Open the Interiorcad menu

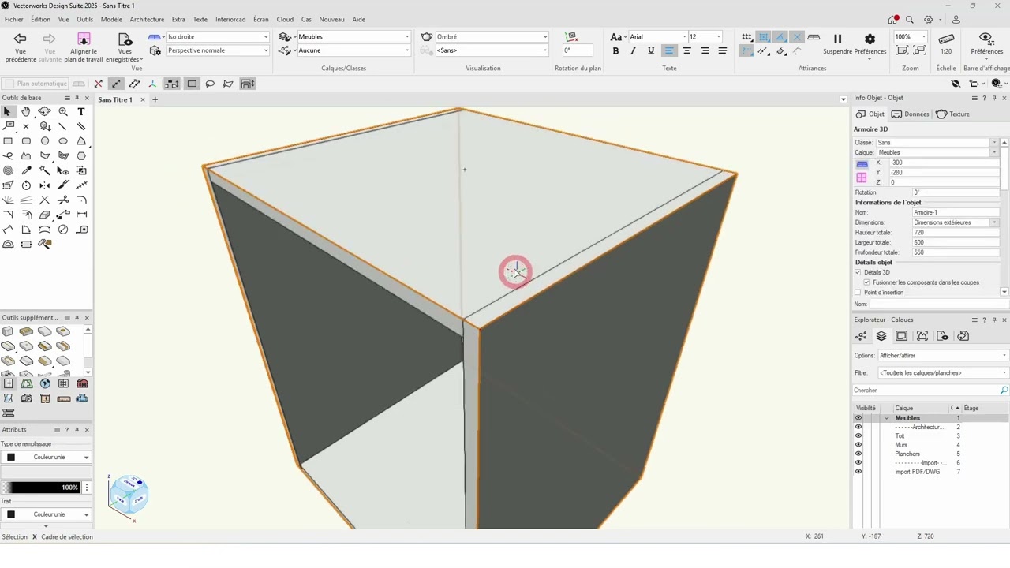230,19
